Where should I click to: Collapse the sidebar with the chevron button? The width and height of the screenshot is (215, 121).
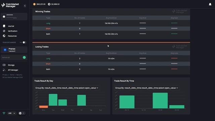pyautogui.click(x=25, y=6)
